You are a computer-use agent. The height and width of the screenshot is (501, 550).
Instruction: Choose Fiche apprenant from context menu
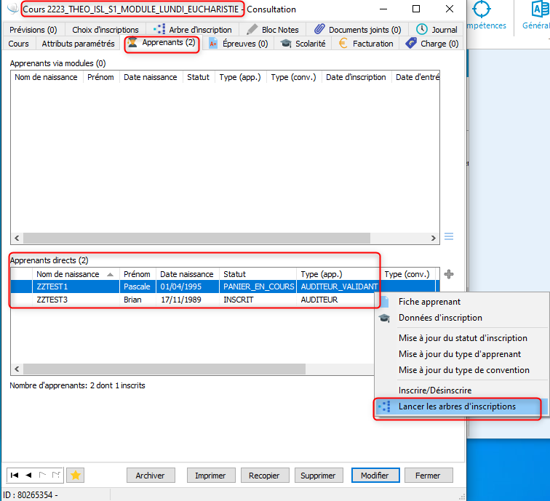pyautogui.click(x=429, y=302)
